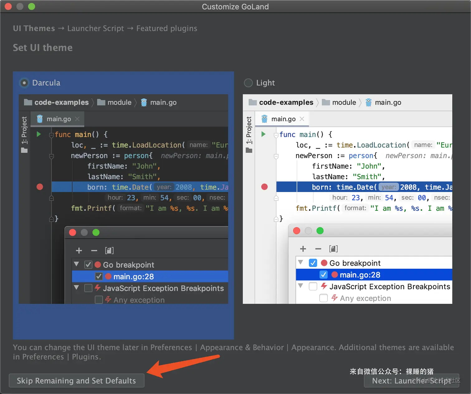Click JavaScript exception lightning icon in Darcula preview

click(98, 288)
